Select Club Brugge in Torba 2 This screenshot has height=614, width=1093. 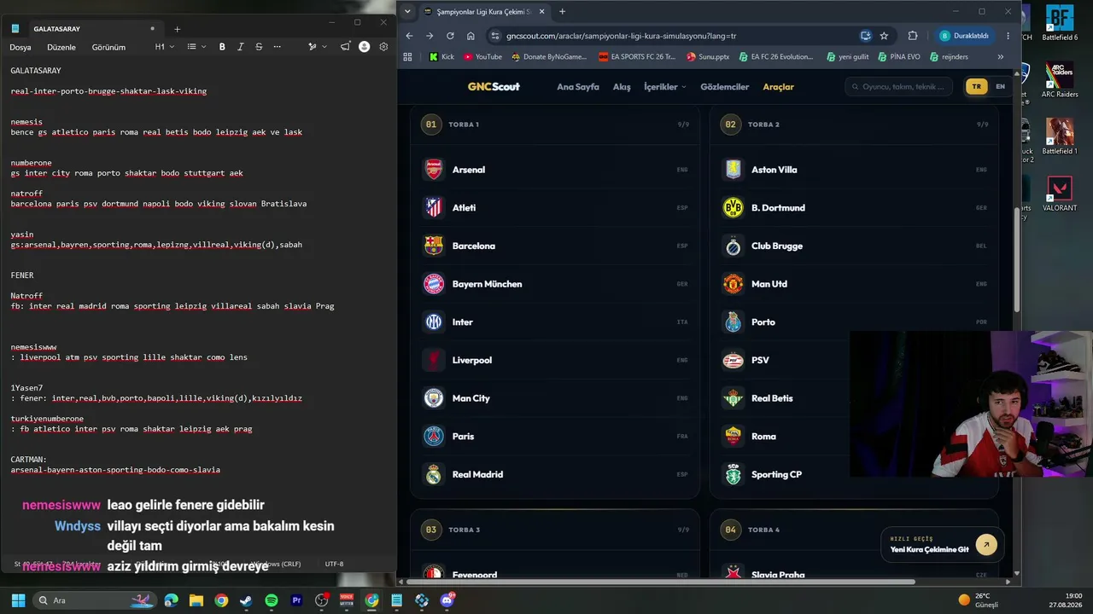[854, 246]
